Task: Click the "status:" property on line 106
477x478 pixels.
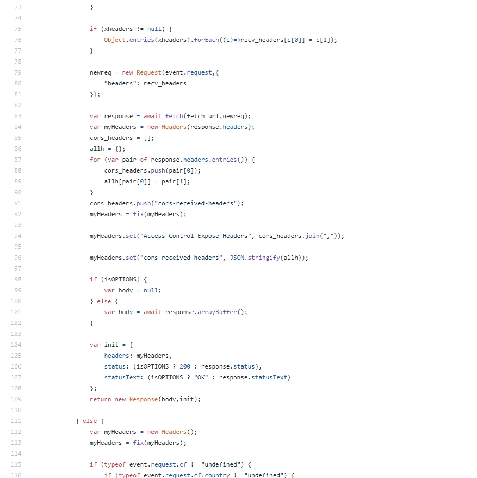Action: pos(116,367)
